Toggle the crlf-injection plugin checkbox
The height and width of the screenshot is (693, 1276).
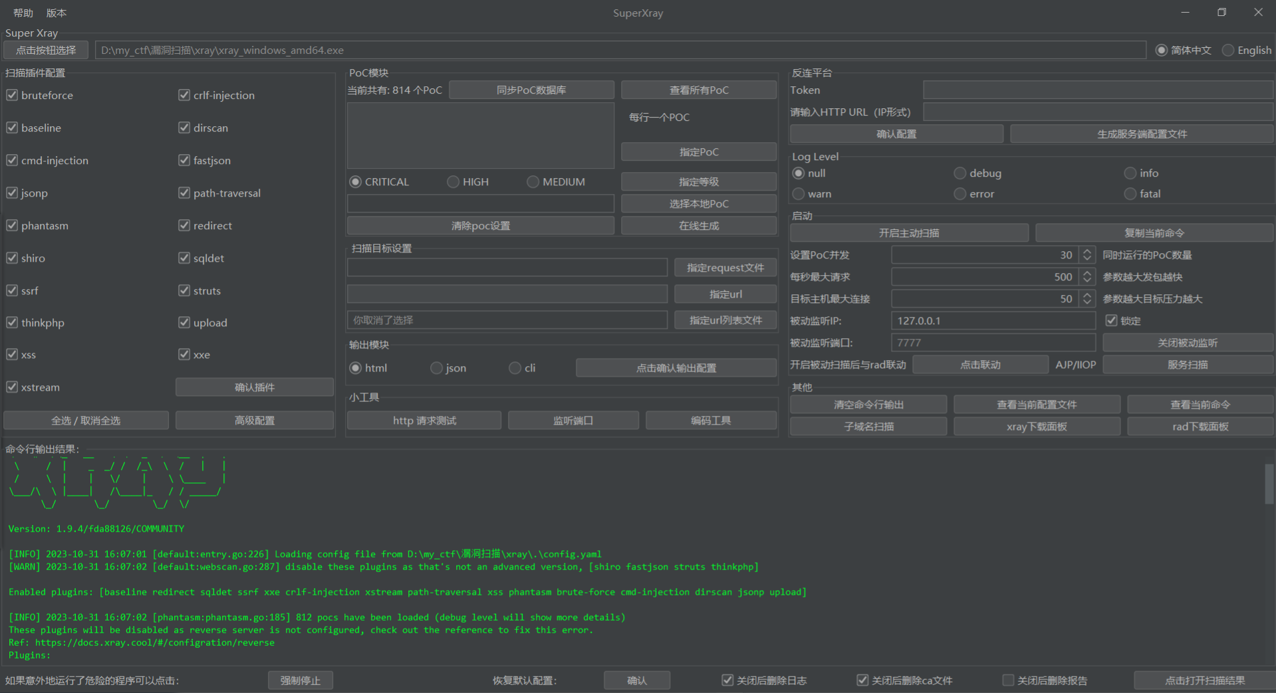tap(184, 95)
